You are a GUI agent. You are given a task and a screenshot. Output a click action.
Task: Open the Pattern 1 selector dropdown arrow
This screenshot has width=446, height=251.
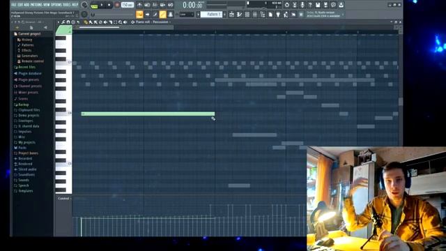198,14
